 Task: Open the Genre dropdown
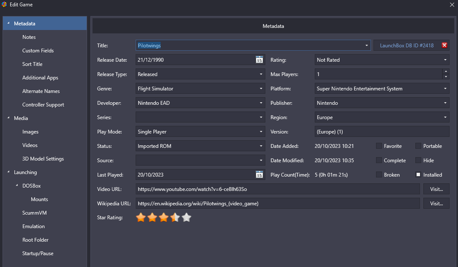[261, 89]
